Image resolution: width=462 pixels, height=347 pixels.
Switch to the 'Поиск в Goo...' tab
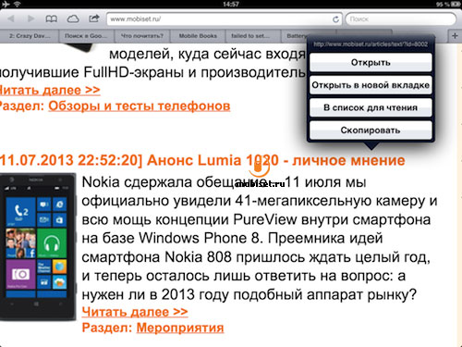86,36
